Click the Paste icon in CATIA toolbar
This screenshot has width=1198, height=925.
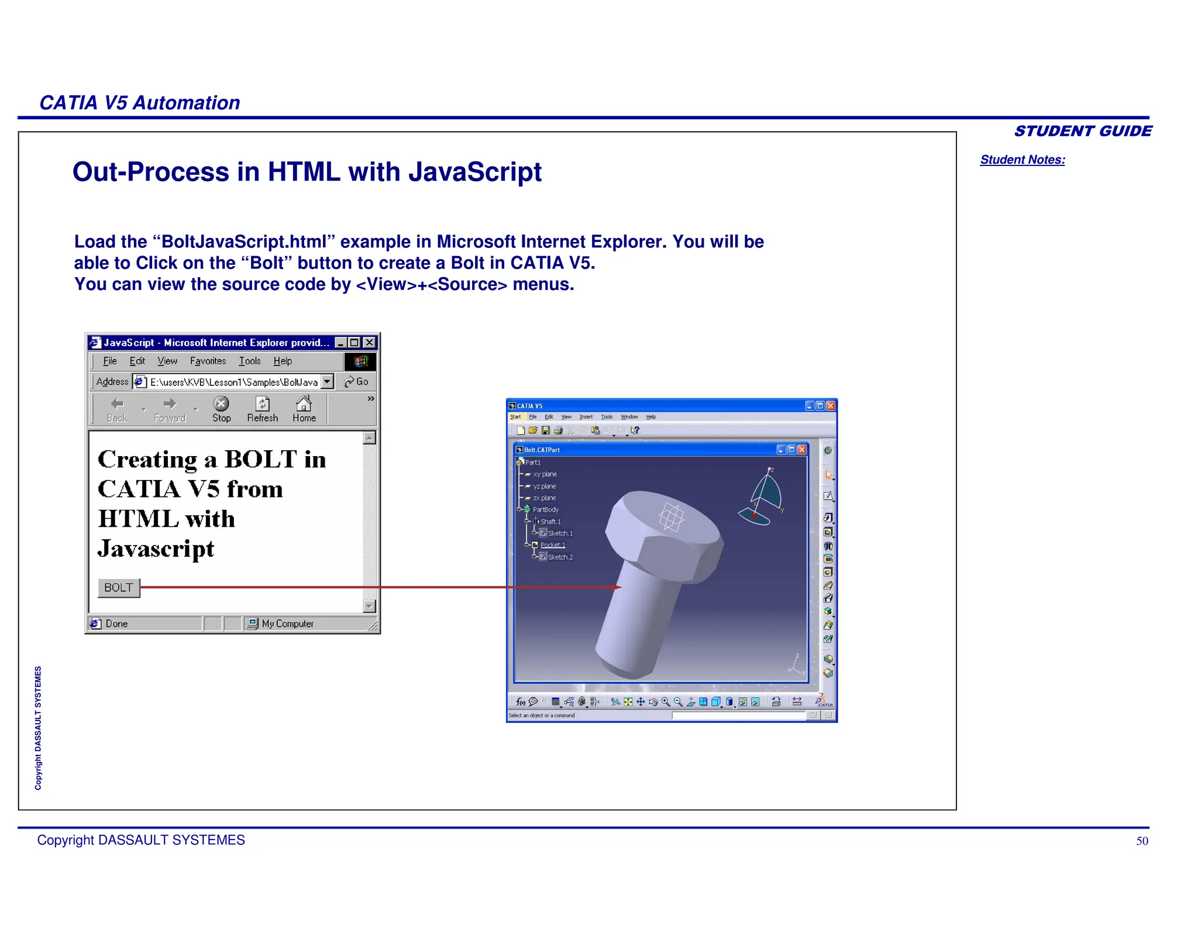click(x=595, y=430)
